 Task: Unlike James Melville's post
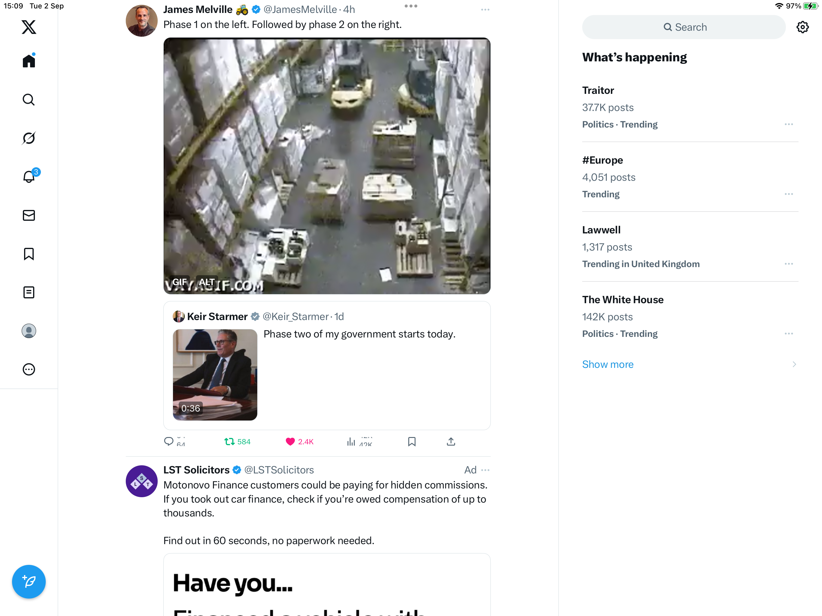(x=290, y=441)
